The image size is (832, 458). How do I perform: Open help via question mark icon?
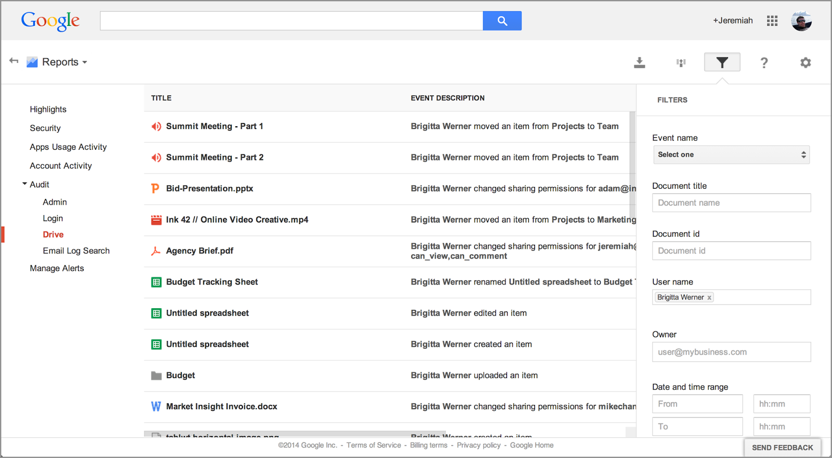coord(764,63)
